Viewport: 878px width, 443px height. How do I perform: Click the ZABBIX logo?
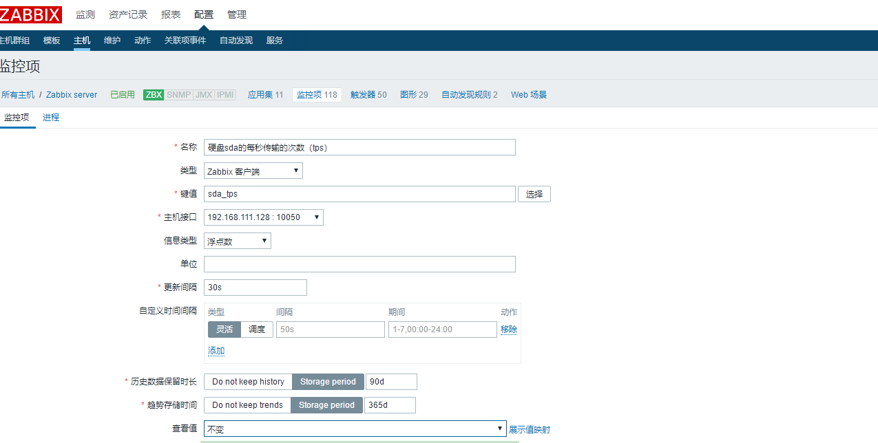[x=30, y=14]
